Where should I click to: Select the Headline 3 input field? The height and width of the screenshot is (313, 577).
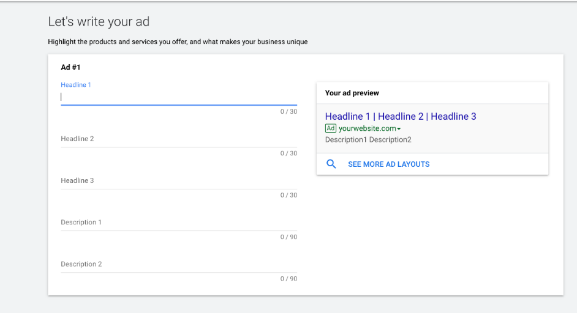tap(179, 181)
